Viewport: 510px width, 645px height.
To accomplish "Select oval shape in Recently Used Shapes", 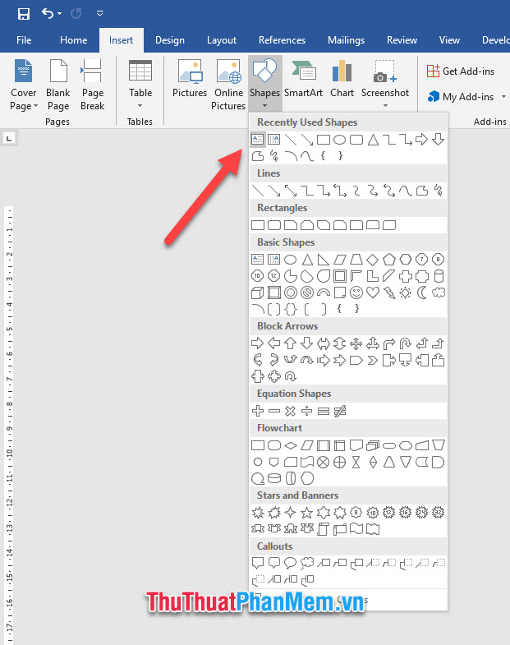I will 340,140.
